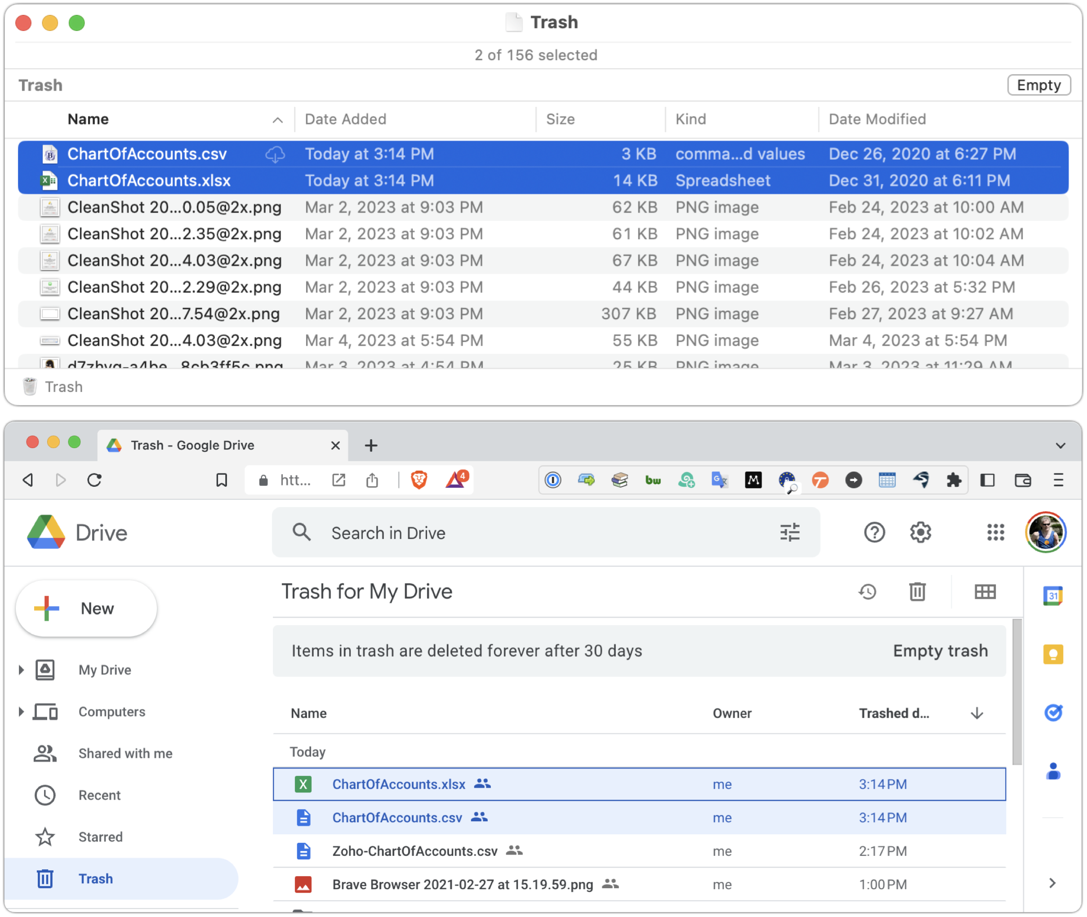Screen dimensions: 1087x917
Task: Reverse the Trashed date sort direction arrow
Action: (977, 713)
